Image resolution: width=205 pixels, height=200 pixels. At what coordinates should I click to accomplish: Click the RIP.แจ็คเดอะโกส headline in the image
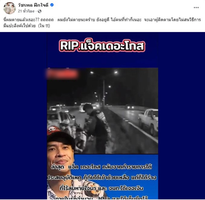point(102,46)
